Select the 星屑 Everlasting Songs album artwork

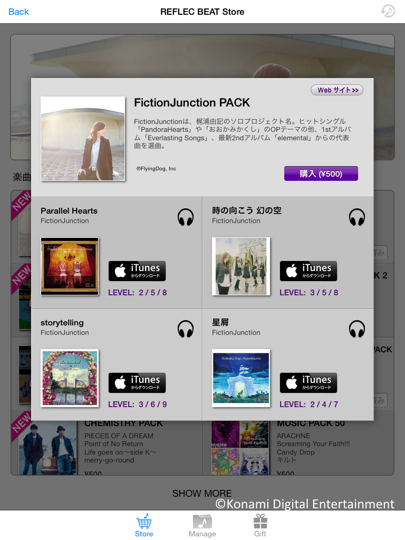(x=241, y=378)
